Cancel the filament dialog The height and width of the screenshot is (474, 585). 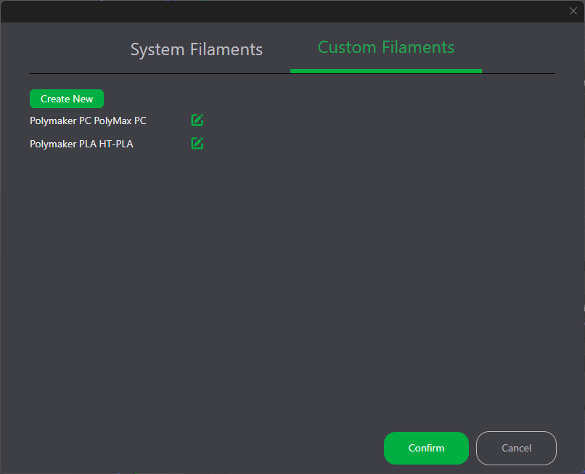click(x=516, y=448)
